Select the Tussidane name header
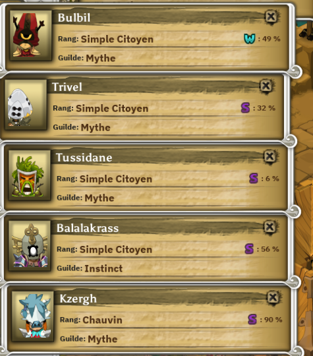 click(x=84, y=158)
